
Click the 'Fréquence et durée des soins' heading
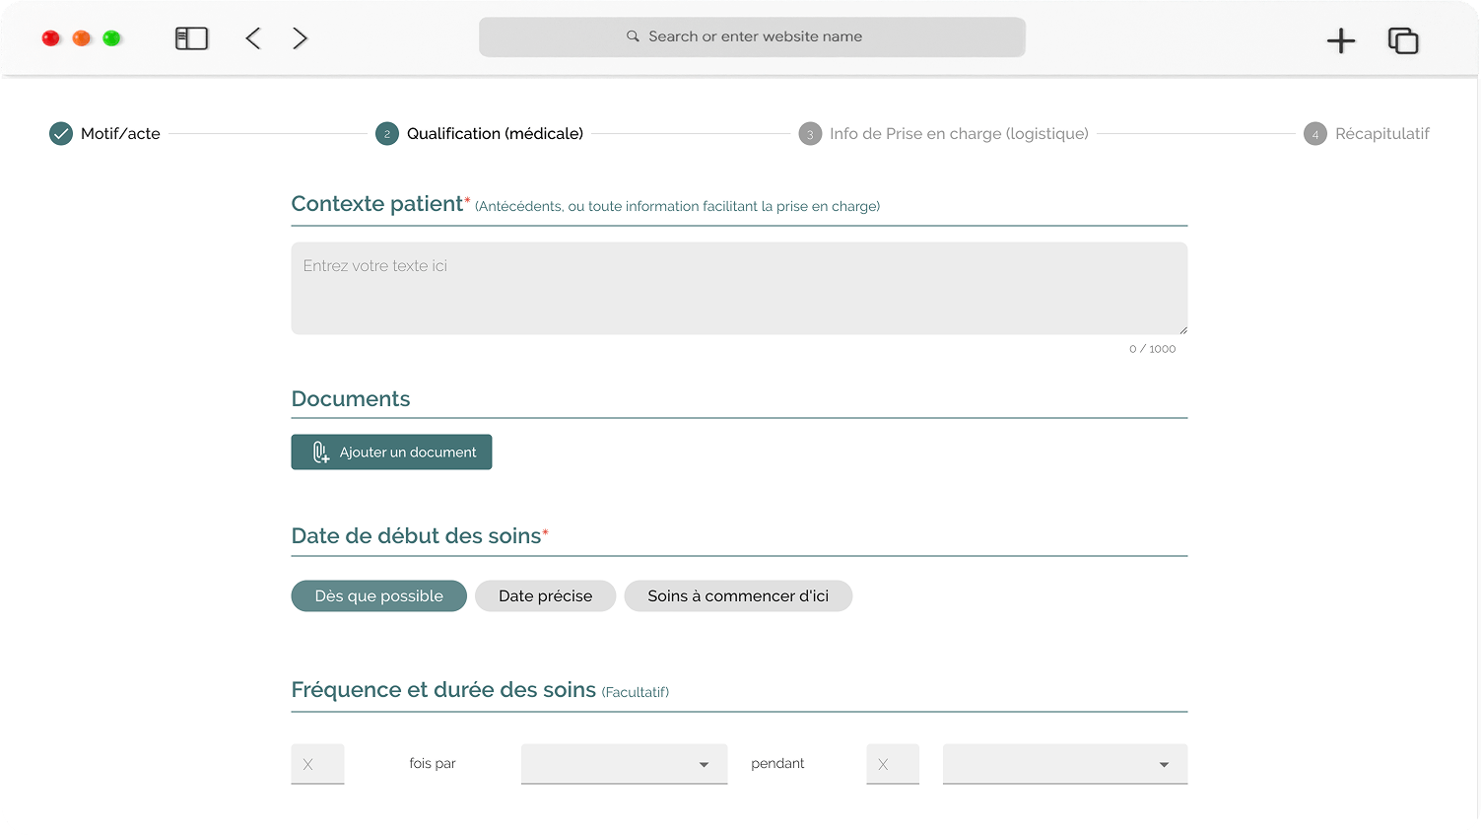(x=443, y=690)
